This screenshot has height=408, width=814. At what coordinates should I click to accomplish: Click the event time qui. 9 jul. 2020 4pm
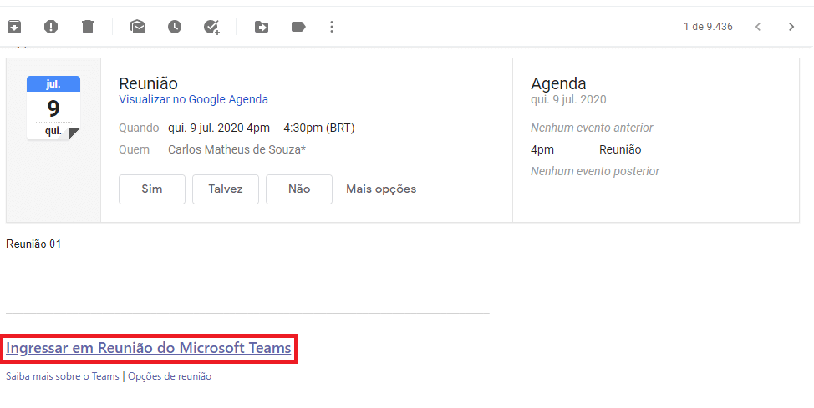[x=261, y=128]
